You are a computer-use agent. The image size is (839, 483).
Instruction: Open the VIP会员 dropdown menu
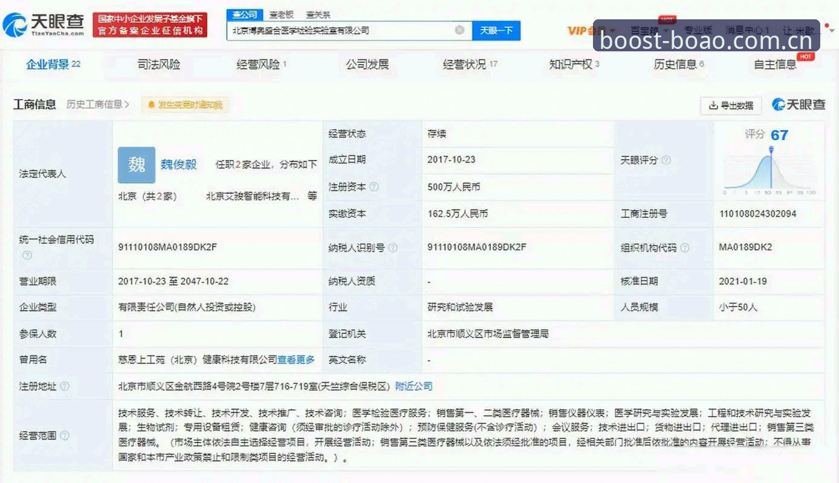click(x=591, y=30)
